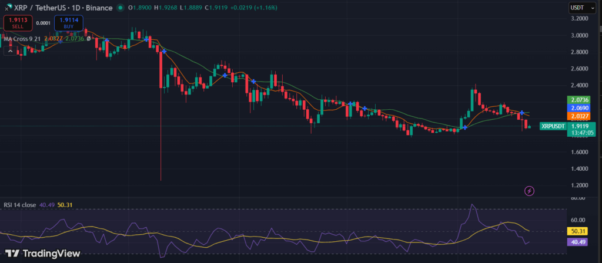
Task: Open the USDT currency dropdown
Action: click(x=583, y=7)
